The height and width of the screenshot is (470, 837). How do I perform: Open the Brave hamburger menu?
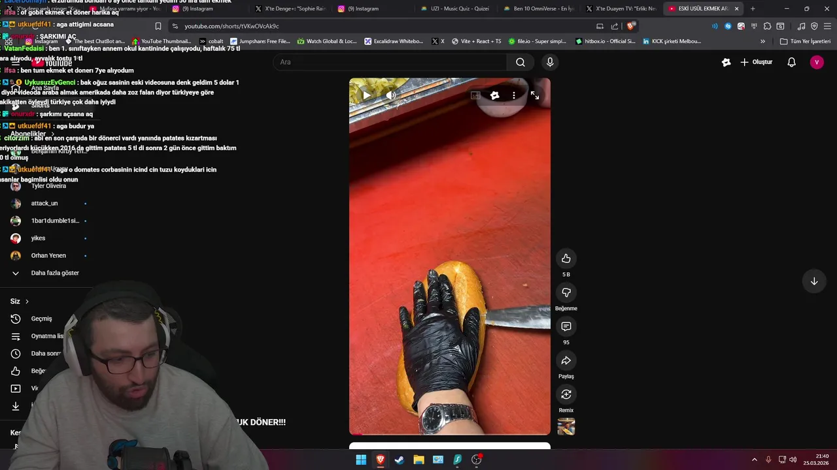(x=827, y=26)
